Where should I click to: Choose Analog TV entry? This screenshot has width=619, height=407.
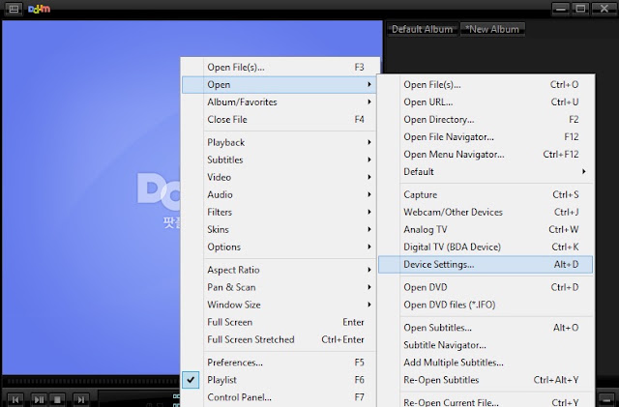(486, 229)
